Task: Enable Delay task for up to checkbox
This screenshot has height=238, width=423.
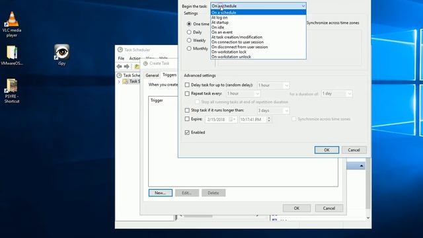Action: coord(187,85)
